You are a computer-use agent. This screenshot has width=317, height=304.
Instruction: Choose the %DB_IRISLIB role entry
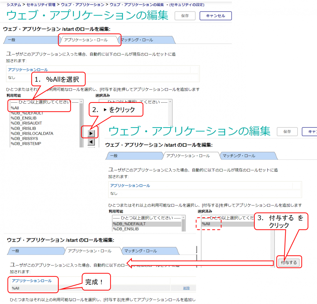(x=23, y=128)
